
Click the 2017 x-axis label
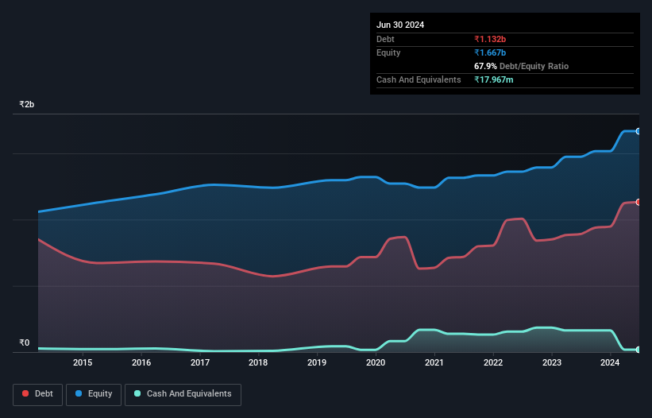coord(200,362)
